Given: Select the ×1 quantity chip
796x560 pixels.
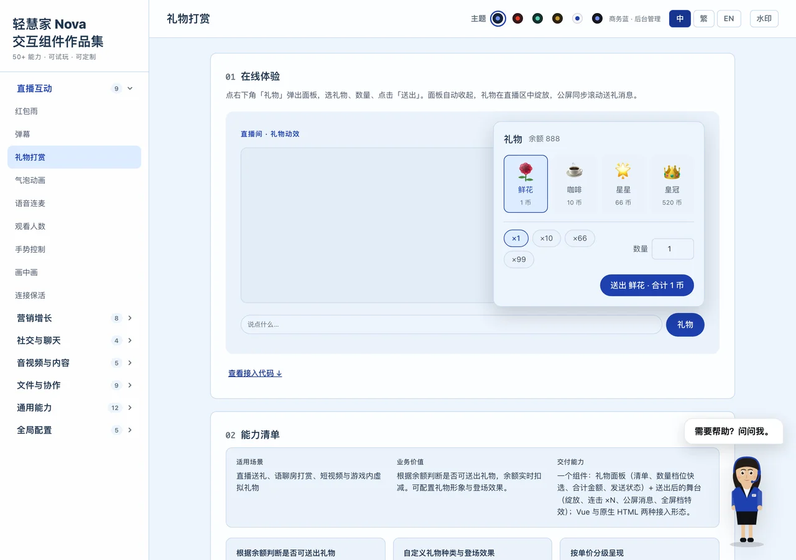Looking at the screenshot, I should tap(516, 238).
